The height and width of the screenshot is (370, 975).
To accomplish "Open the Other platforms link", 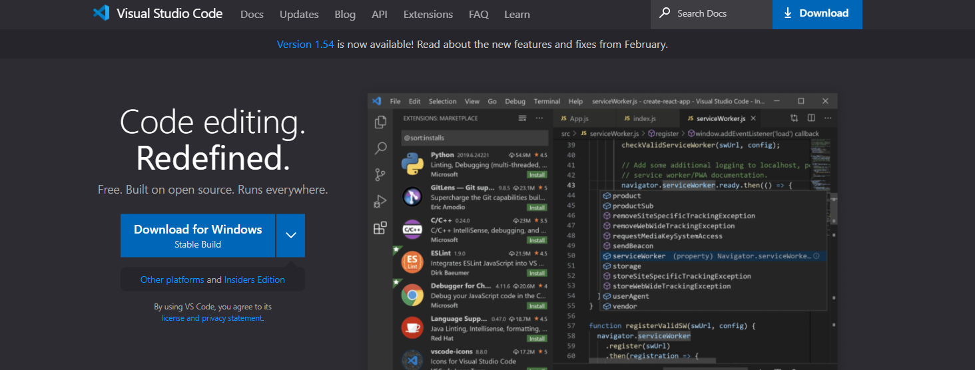I will (x=172, y=279).
